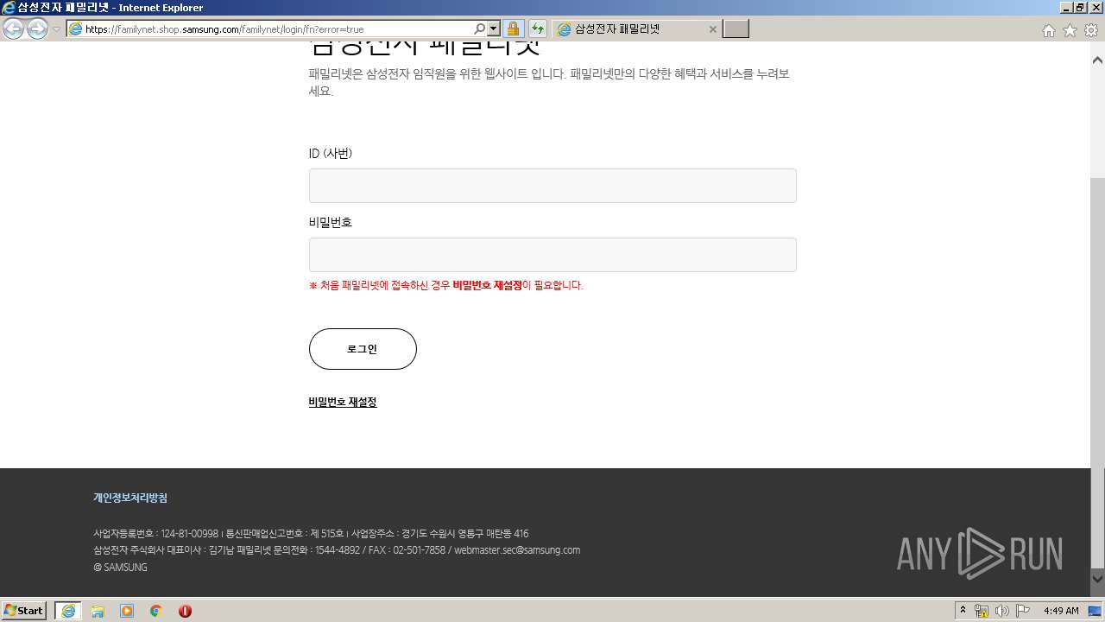Open the Tools gear icon
1105x622 pixels.
1091,30
